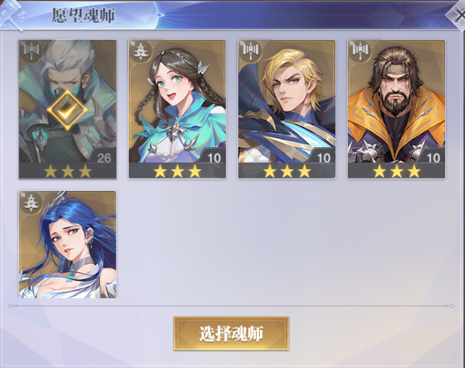Click the three stars under masked character

tap(67, 171)
